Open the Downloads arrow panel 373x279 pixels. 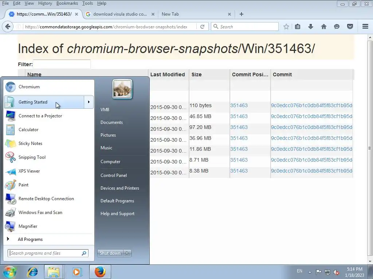311,27
